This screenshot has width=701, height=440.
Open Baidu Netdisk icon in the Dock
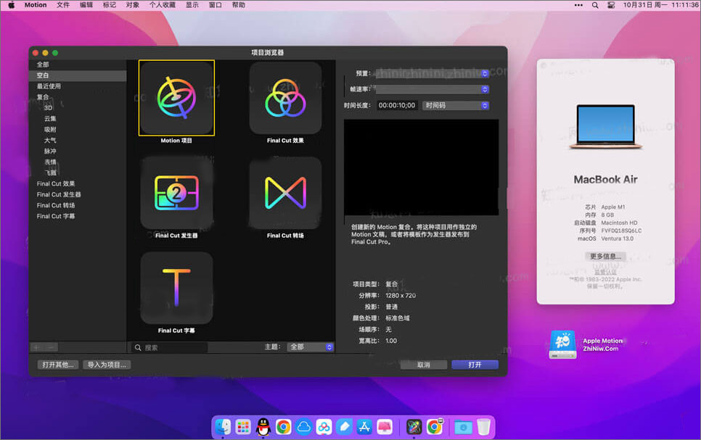click(x=324, y=427)
